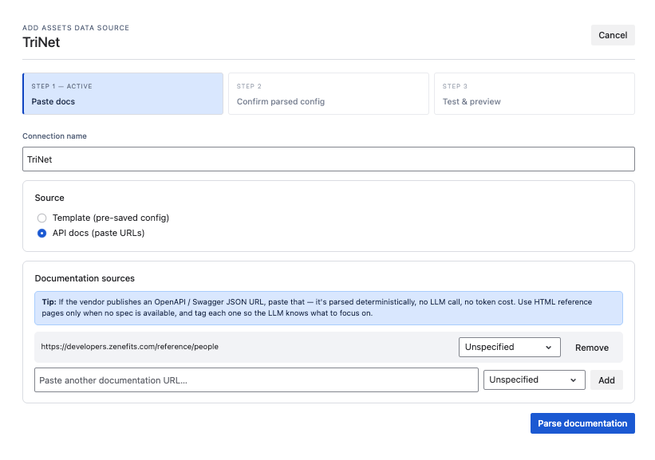The image size is (655, 460).
Task: Start parsing with Parse documentation button
Action: pyautogui.click(x=582, y=423)
